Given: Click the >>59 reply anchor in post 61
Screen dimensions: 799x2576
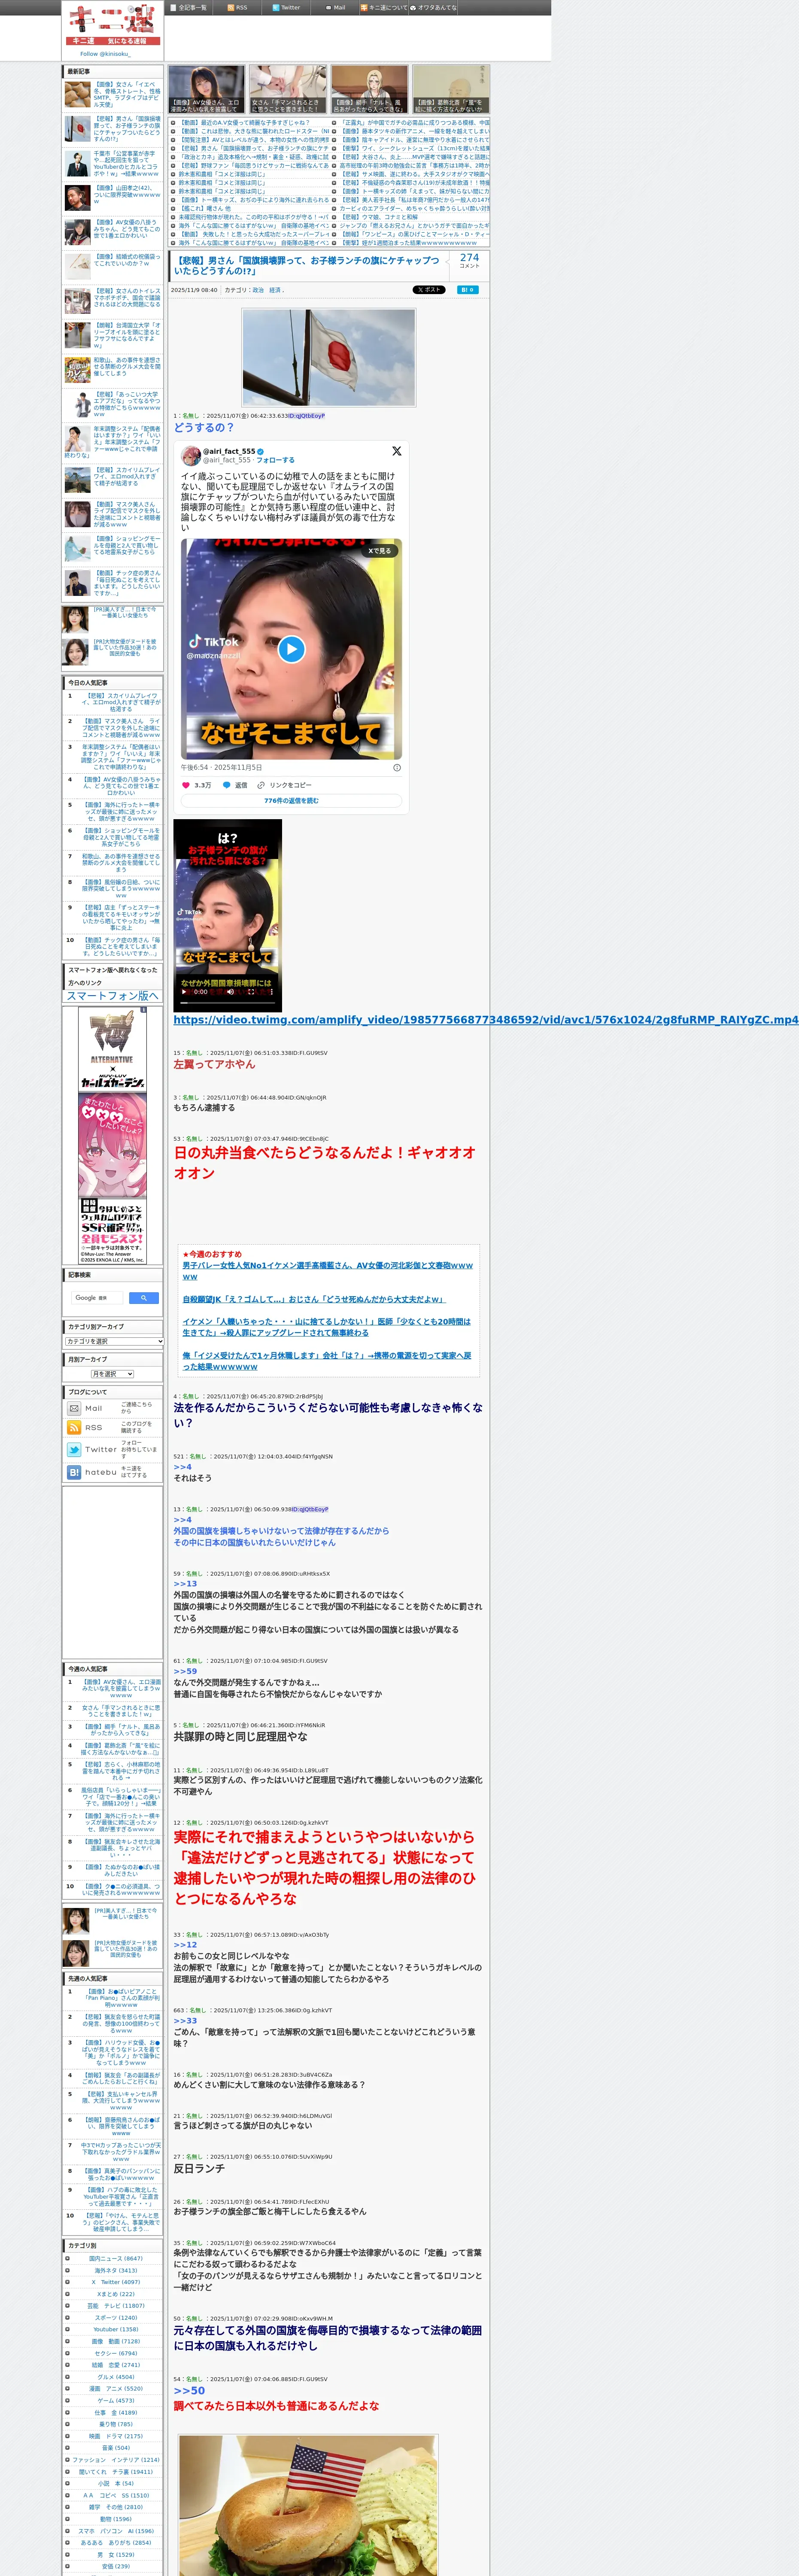Looking at the screenshot, I should point(185,1671).
